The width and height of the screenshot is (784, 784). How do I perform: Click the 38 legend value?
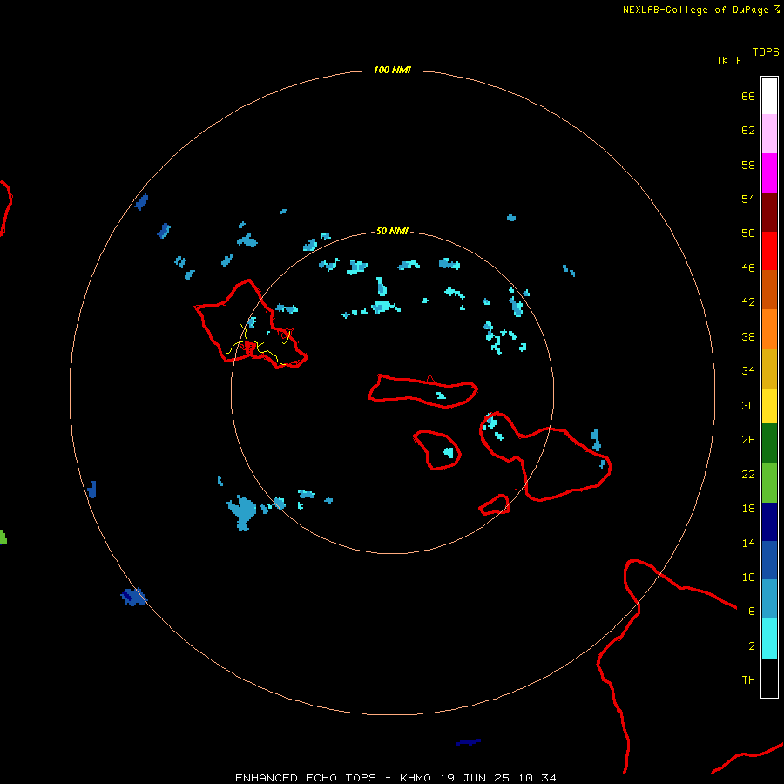(x=748, y=337)
